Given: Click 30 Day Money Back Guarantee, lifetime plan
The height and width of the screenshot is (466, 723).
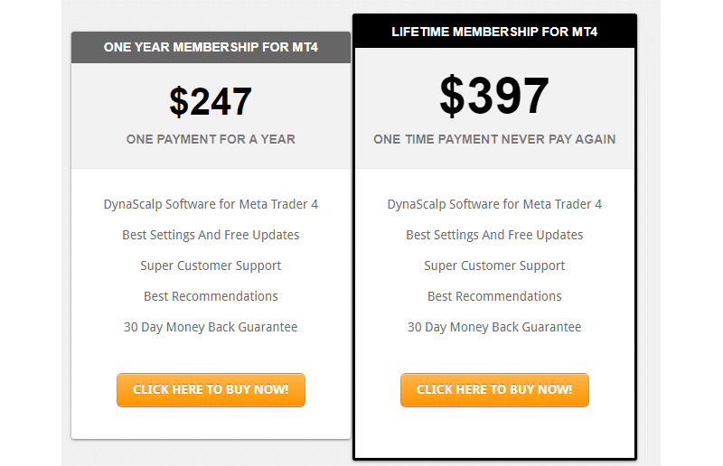Looking at the screenshot, I should pyautogui.click(x=494, y=327).
